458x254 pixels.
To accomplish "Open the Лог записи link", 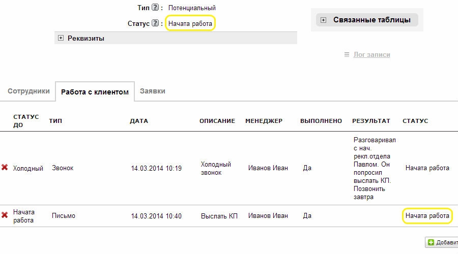I will [x=371, y=55].
